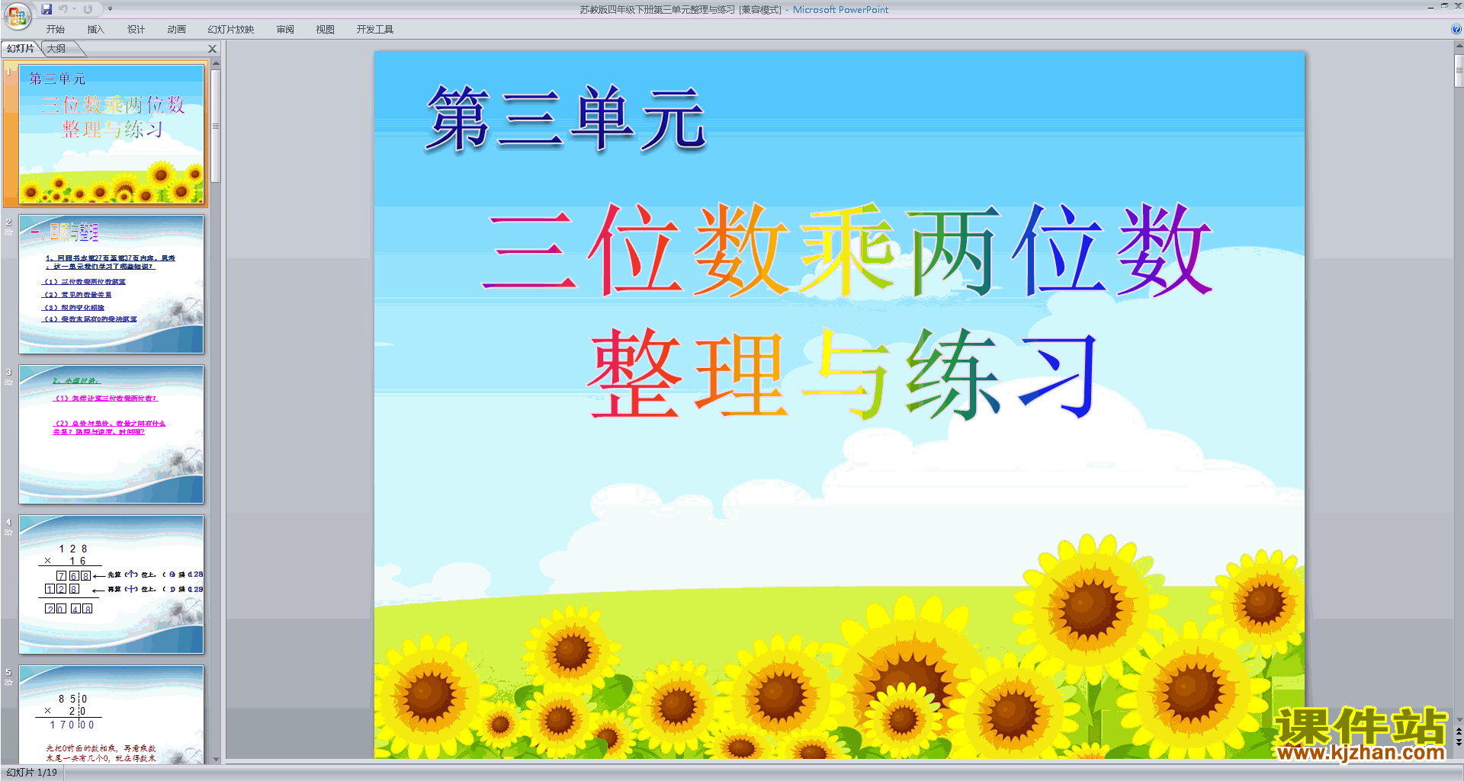
Task: Click main editor scrollbar down arrow
Action: point(1459,719)
